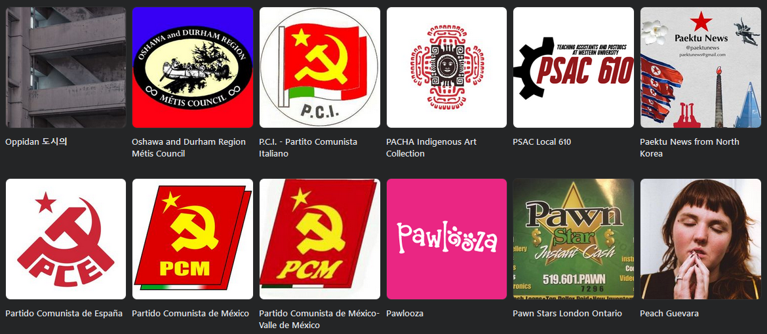Open the P.C.I. - Partito Comunista Italiano title
This screenshot has width=767, height=334.
point(308,148)
